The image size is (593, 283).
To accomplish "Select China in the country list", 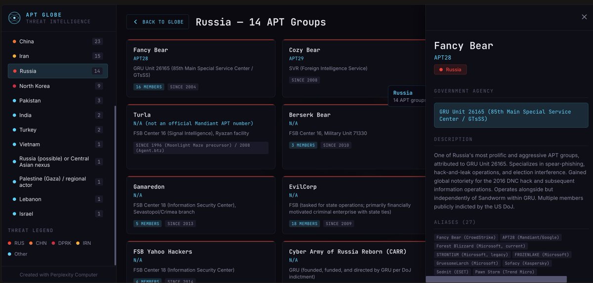I will (x=58, y=41).
